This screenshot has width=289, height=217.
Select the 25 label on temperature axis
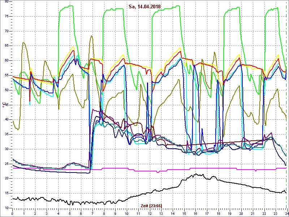click(x=6, y=164)
